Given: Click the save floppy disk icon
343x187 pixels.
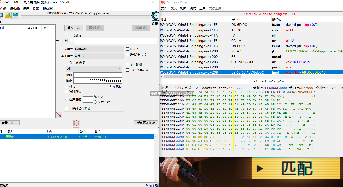Looking at the screenshot, I should [x=16, y=16].
